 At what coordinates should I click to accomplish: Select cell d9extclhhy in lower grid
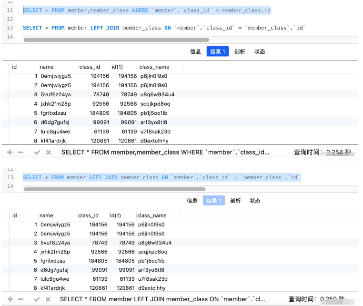(x=152, y=288)
